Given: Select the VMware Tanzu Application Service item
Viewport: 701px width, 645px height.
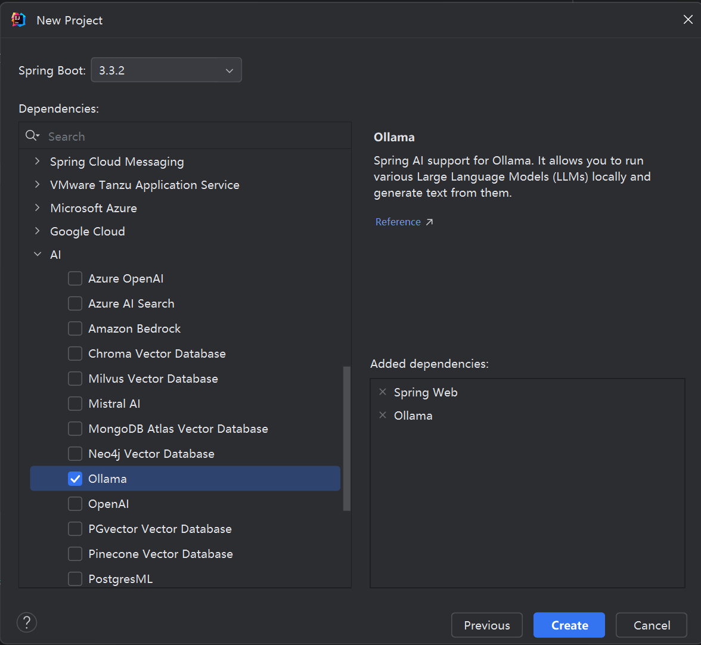Looking at the screenshot, I should tap(144, 185).
